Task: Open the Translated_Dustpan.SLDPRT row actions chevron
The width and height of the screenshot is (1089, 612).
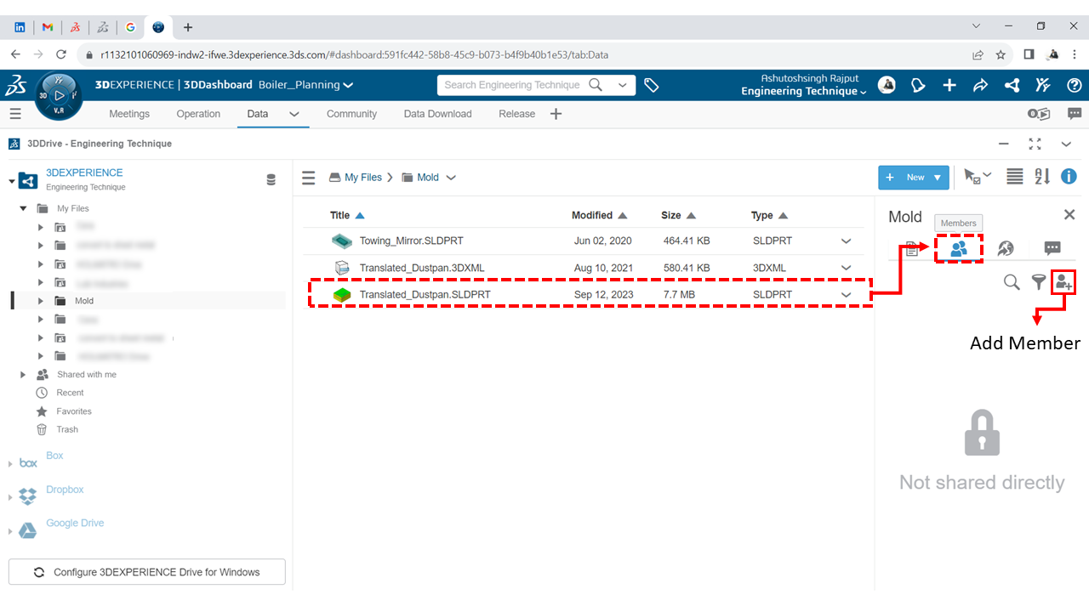Action: (x=847, y=295)
